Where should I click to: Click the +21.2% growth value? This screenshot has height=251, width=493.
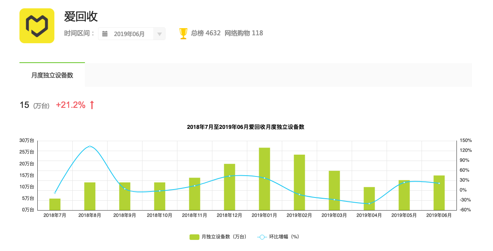pos(71,105)
